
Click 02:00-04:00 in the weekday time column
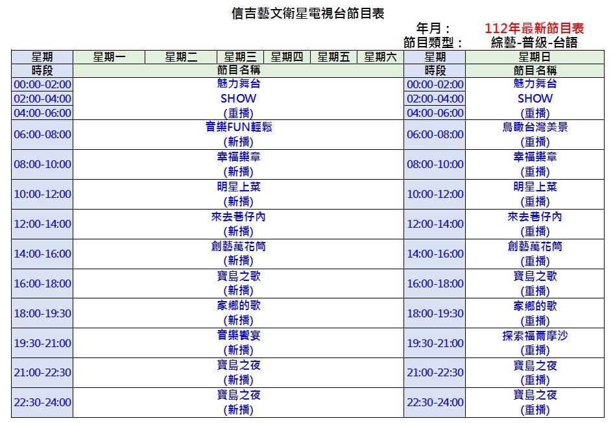point(42,99)
